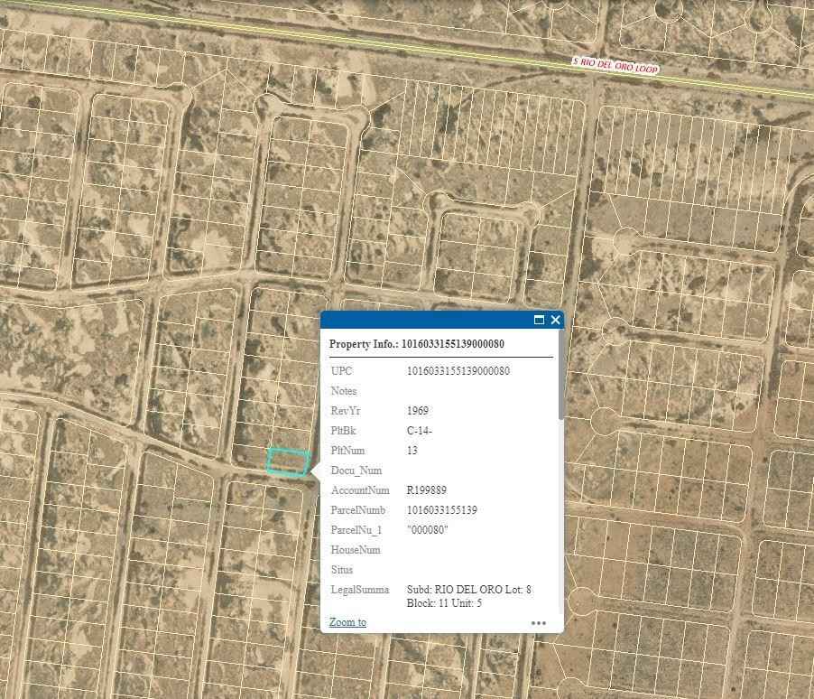Click the 'Situs' field label
814x699 pixels.
pyautogui.click(x=342, y=570)
